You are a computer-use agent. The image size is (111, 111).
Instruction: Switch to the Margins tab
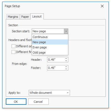13,17
